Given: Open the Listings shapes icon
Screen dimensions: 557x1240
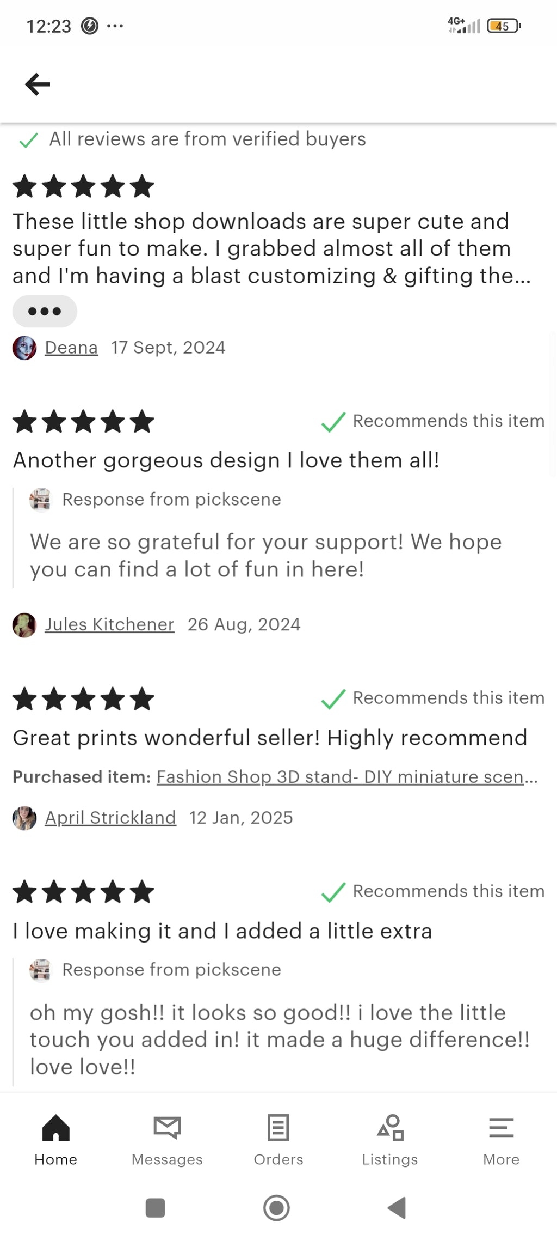Looking at the screenshot, I should coord(390,1127).
